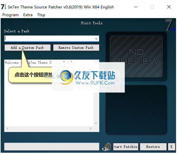Click the log horizontal scrollbar left arrow

tap(7, 128)
